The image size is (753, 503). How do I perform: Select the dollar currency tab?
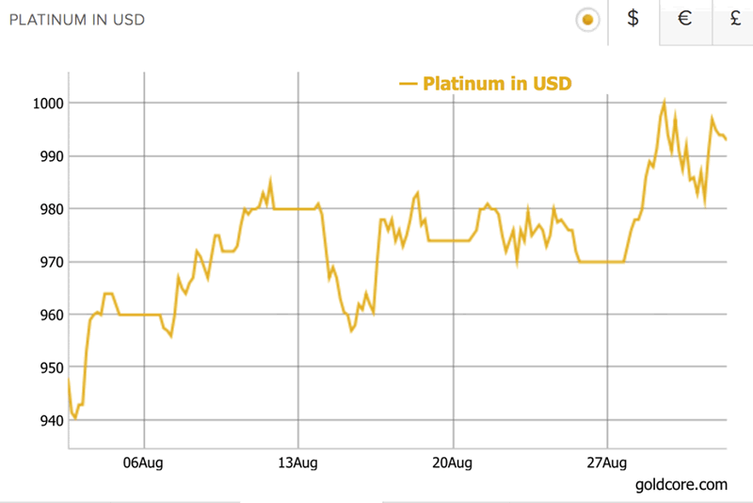coord(633,20)
